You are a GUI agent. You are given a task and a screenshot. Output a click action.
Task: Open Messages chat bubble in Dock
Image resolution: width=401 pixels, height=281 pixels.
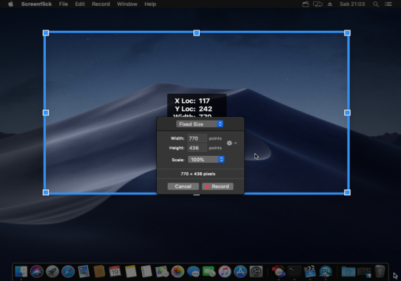click(193, 271)
